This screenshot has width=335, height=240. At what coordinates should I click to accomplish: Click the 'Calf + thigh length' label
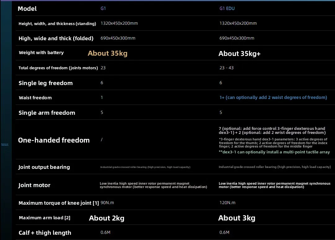[45, 233]
